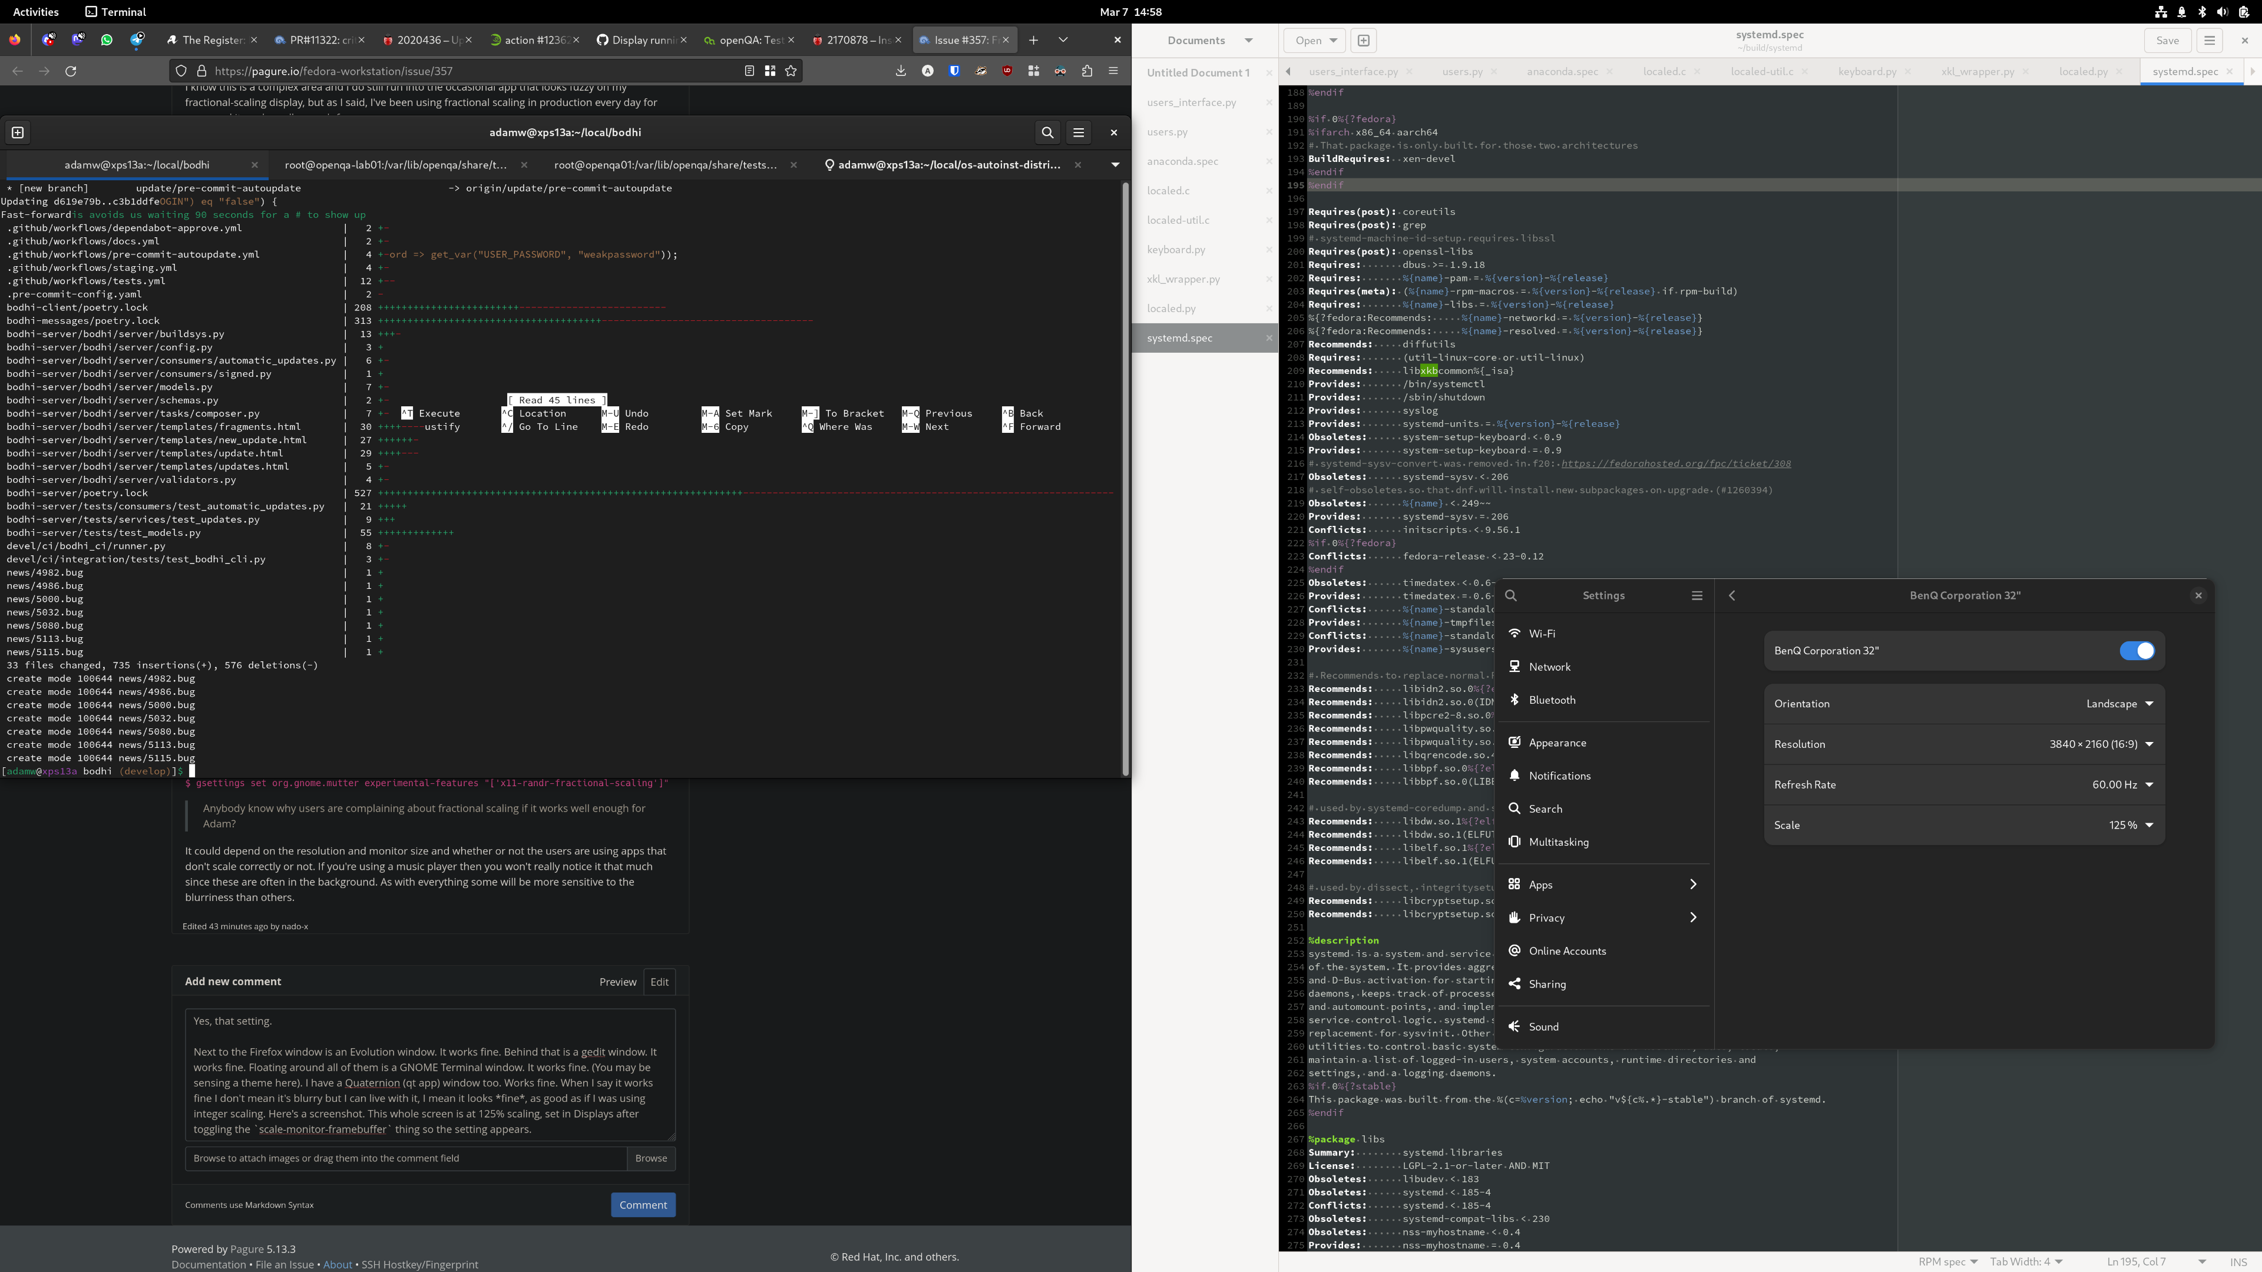This screenshot has width=2262, height=1272.
Task: Click the Pagure link in footer
Action: click(x=247, y=1249)
